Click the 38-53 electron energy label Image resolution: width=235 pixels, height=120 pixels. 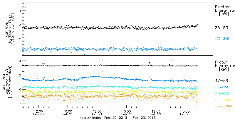tap(221, 28)
